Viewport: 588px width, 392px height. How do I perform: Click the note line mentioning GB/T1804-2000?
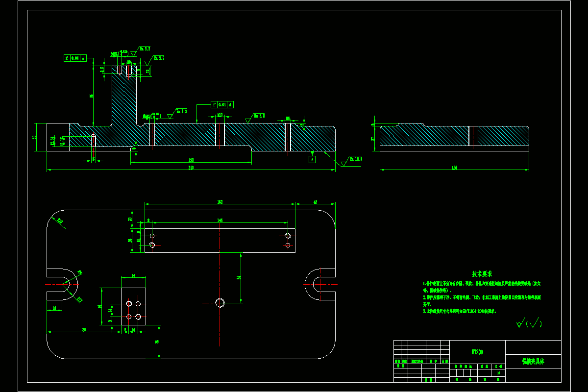tap(460, 311)
